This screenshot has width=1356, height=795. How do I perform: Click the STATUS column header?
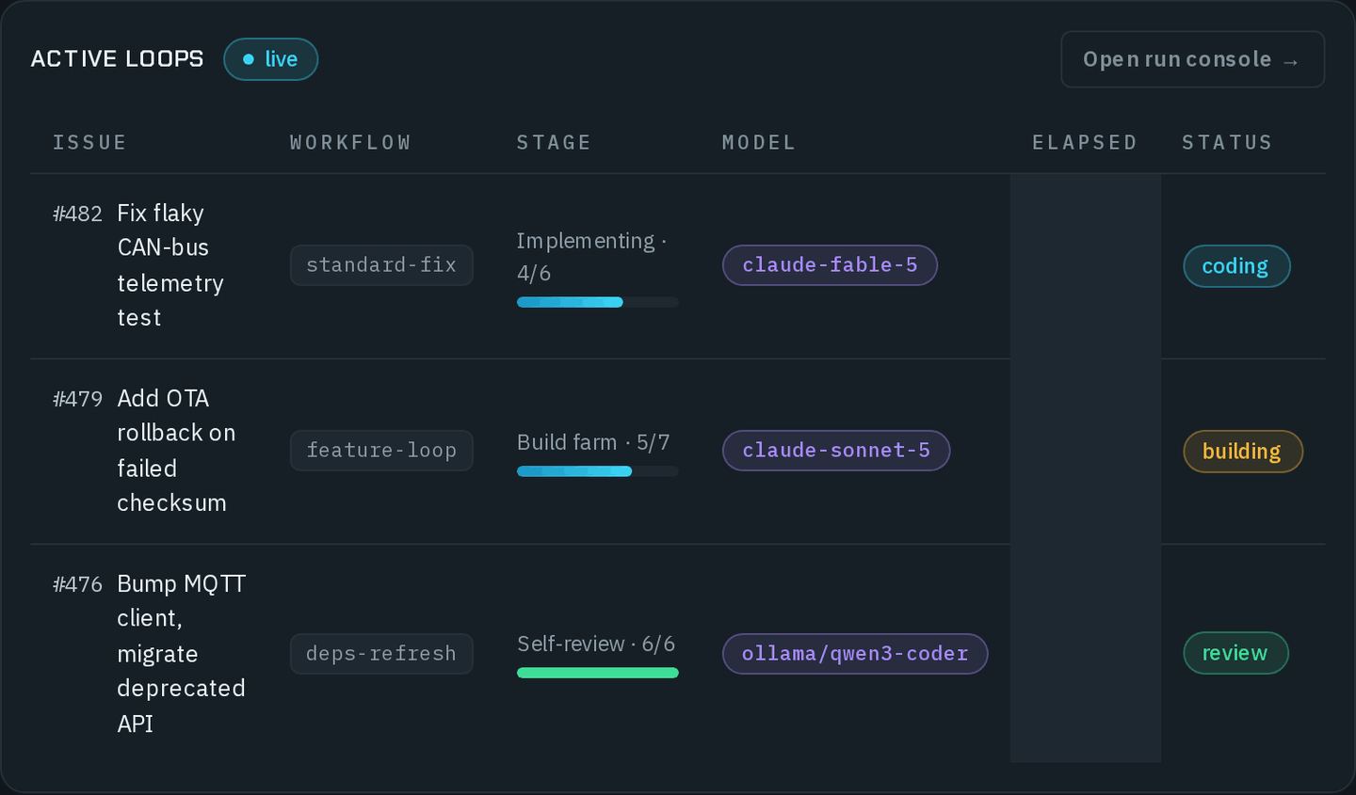point(1227,142)
